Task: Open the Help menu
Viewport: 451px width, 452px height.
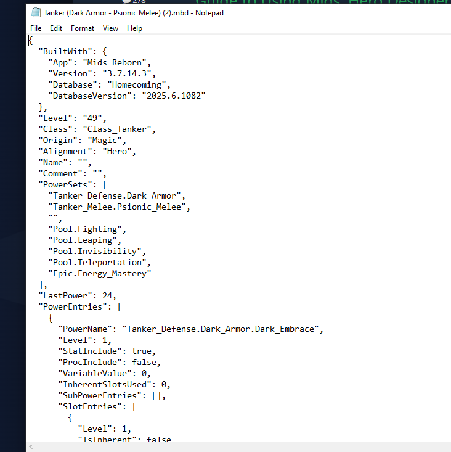Action: 134,28
